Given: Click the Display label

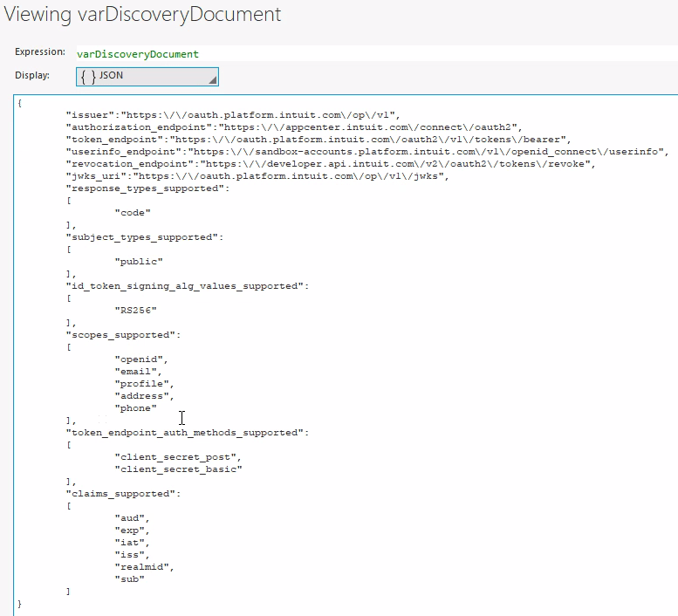Looking at the screenshot, I should [32, 76].
